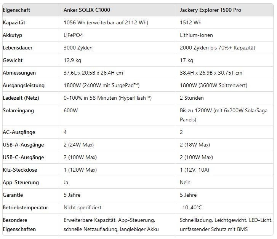Click the "12,9 kg" weight cell
This screenshot has height=239, width=277.
[x=72, y=60]
